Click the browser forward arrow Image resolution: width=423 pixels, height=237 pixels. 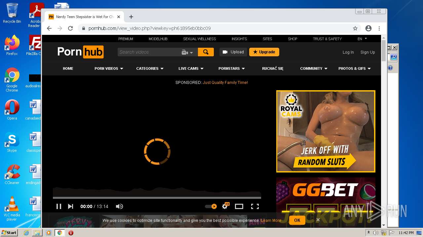point(60,28)
